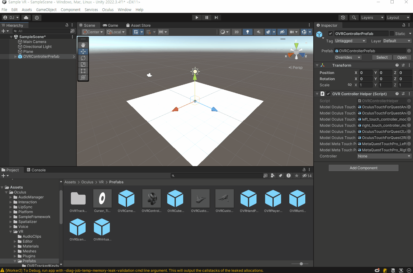
Task: Switch to the Game tab
Action: pos(110,25)
